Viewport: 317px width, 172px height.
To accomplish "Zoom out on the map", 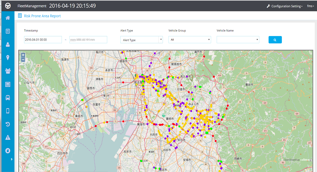I will [23, 60].
